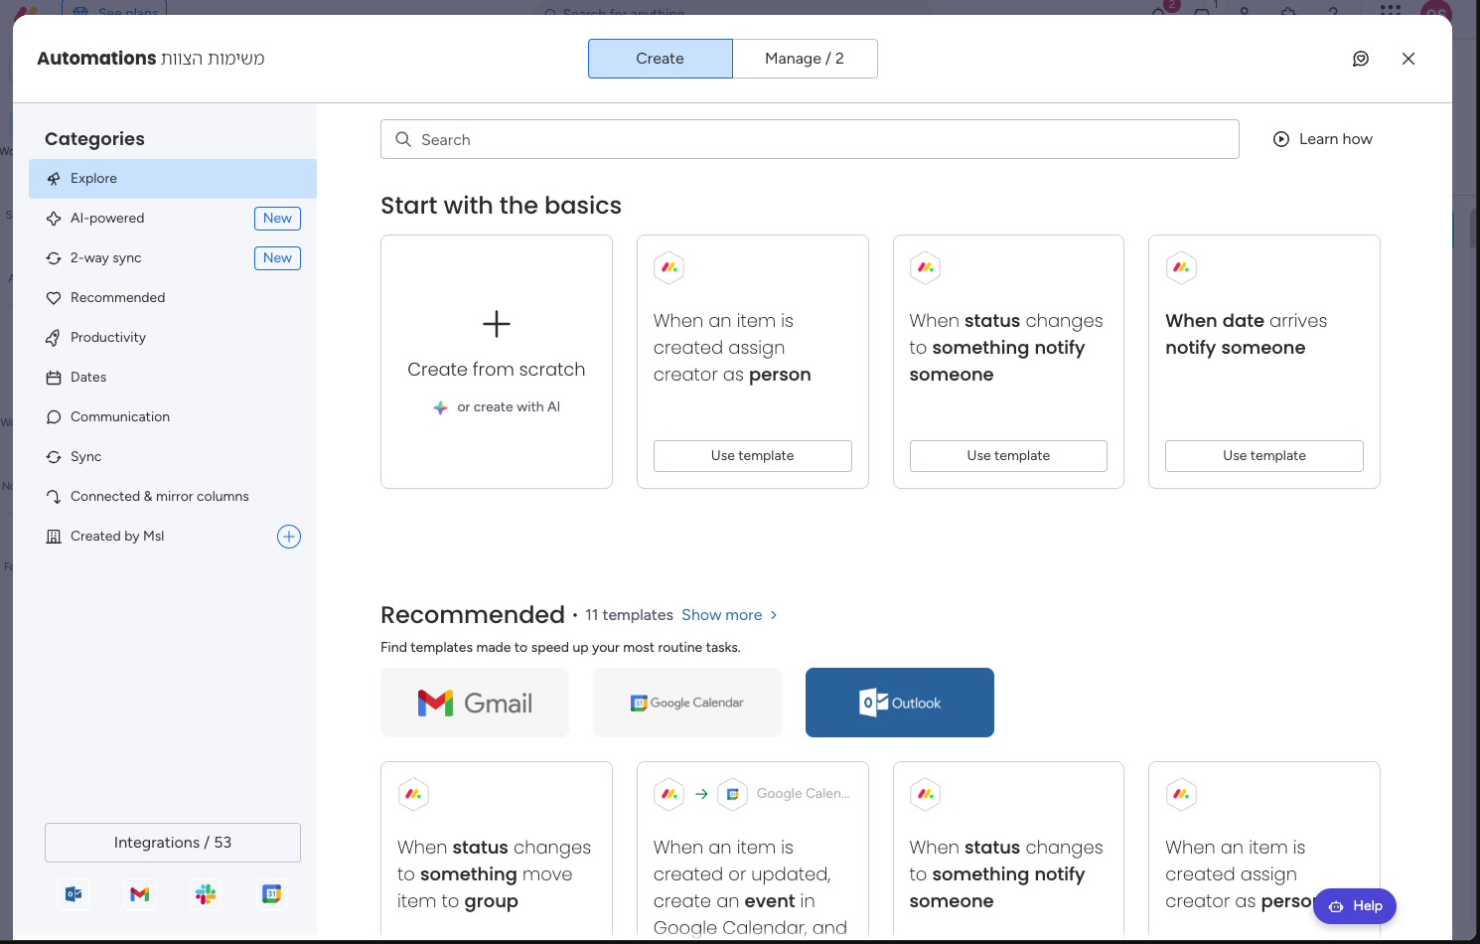Image resolution: width=1480 pixels, height=944 pixels.
Task: Click the Gmail icon under Integrations
Action: pyautogui.click(x=140, y=894)
